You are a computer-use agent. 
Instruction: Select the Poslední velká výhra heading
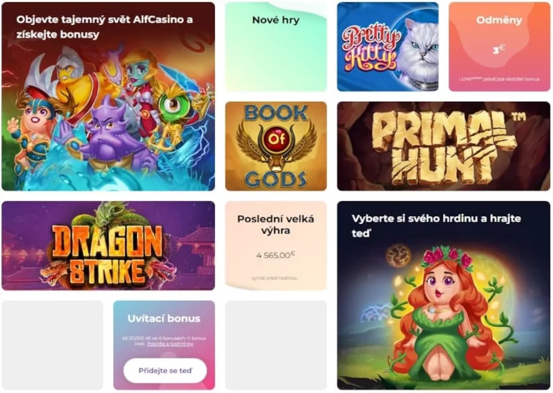click(275, 224)
